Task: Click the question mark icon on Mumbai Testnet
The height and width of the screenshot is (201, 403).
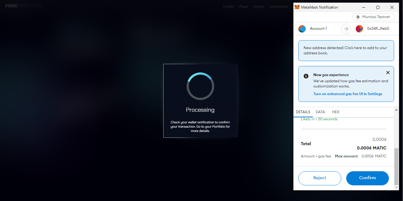Action: pyautogui.click(x=358, y=17)
